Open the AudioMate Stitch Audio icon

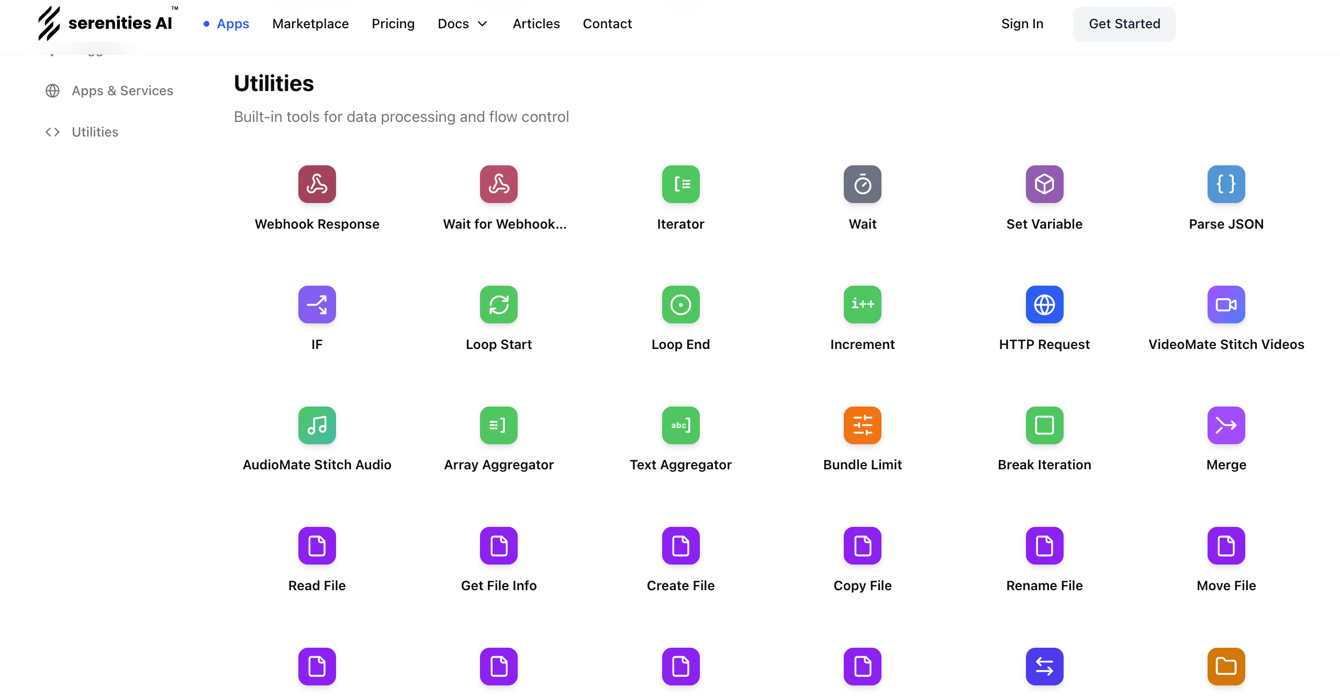pos(317,425)
